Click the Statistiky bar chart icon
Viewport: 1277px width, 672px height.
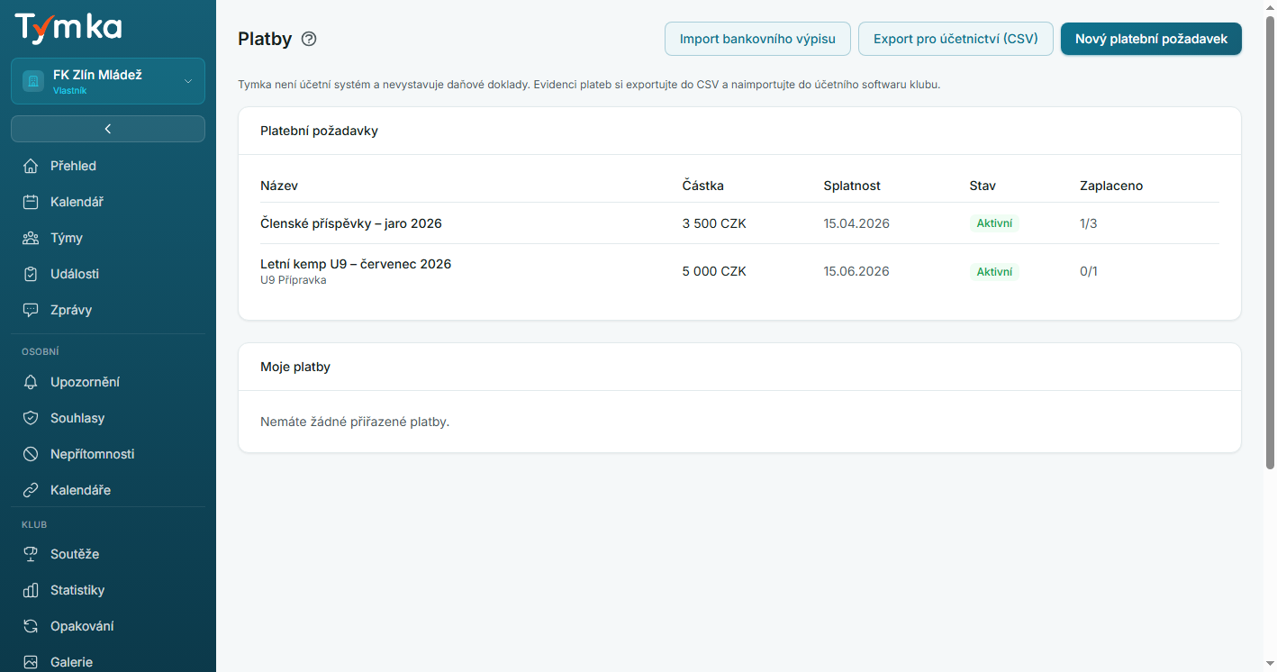[x=31, y=590]
